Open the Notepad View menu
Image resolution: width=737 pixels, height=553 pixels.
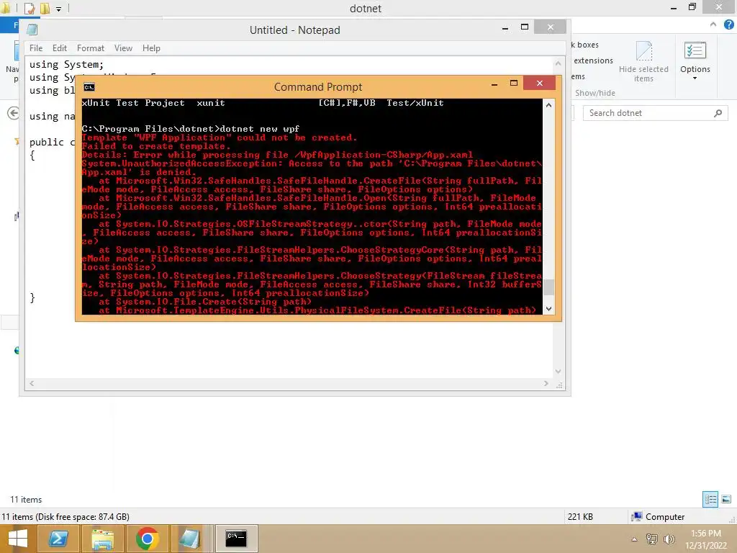click(123, 48)
